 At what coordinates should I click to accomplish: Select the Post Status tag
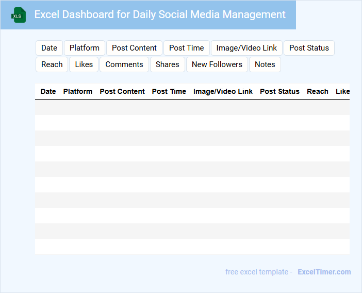(x=309, y=48)
